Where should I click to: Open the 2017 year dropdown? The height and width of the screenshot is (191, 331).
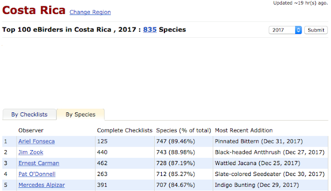285,30
